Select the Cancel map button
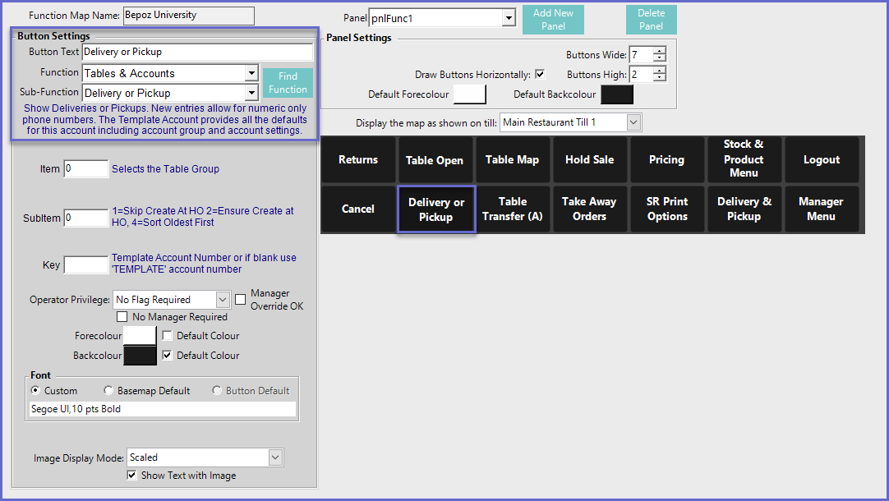The image size is (889, 501). coord(357,209)
